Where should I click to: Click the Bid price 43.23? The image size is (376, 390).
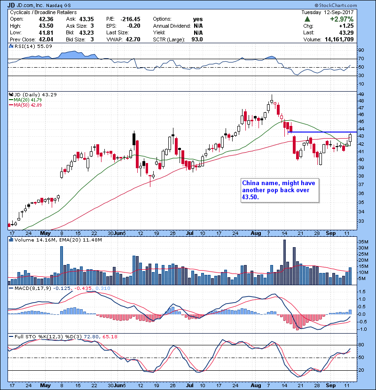coord(86,32)
